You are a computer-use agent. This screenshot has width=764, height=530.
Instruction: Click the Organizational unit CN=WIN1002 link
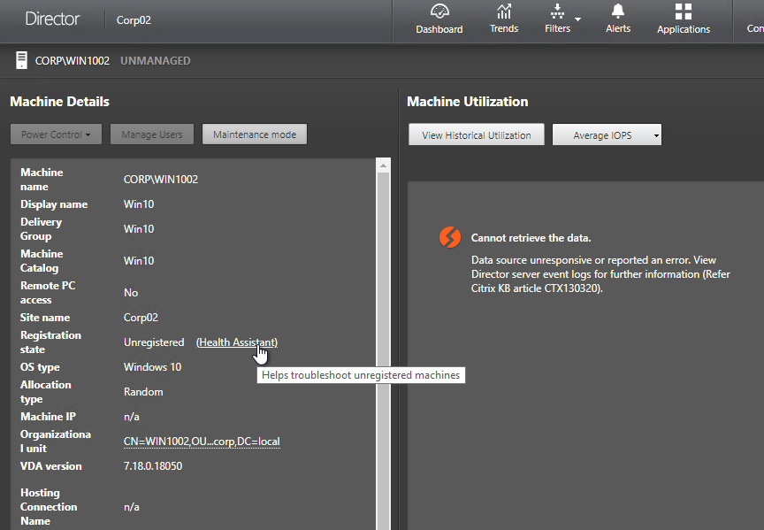coord(202,442)
